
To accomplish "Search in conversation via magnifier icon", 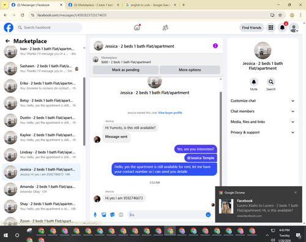I will [x=271, y=82].
